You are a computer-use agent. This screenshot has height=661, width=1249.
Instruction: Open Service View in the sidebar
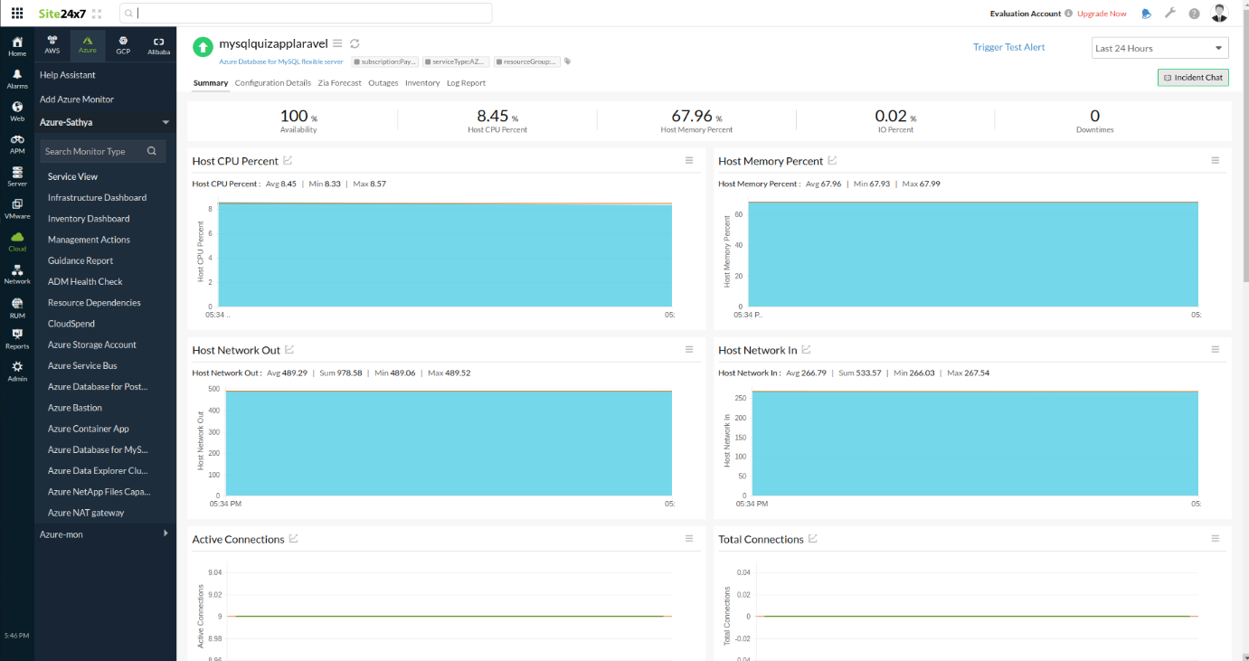[x=72, y=176]
